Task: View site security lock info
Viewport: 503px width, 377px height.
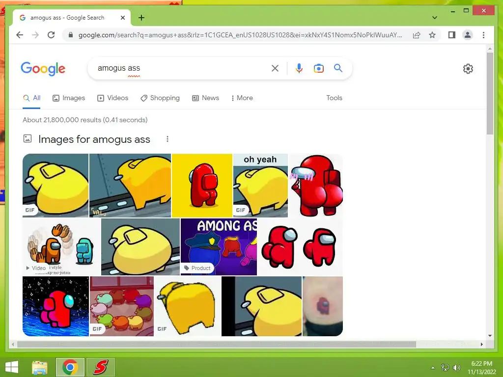Action: (71, 35)
